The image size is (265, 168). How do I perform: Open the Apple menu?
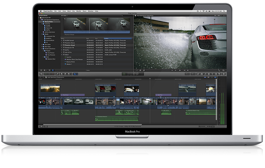40,11
